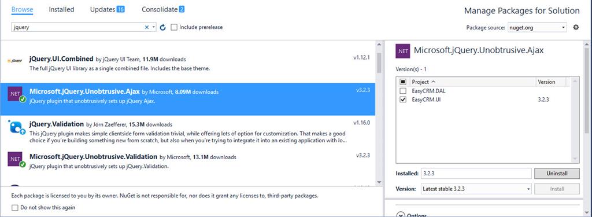
Task: Open NuGet settings gear icon
Action: click(576, 27)
